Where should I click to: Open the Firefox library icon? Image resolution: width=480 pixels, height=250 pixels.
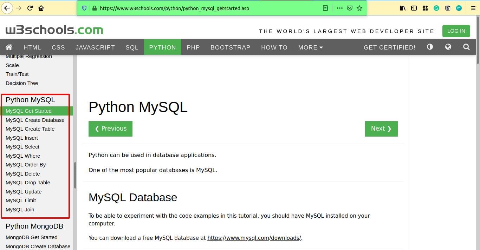pyautogui.click(x=403, y=8)
